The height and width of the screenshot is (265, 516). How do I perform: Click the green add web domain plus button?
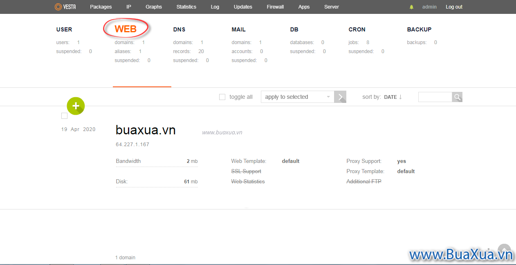click(x=76, y=106)
